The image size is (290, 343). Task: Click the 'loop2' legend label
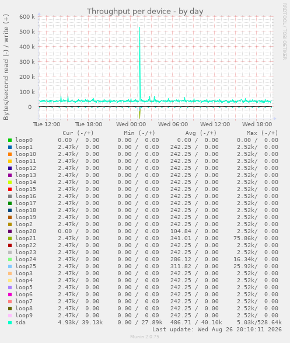tap(24, 224)
